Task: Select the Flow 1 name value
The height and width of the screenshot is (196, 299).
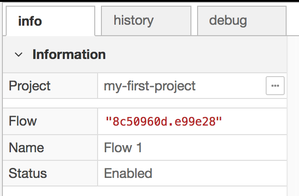Action: pyautogui.click(x=123, y=147)
